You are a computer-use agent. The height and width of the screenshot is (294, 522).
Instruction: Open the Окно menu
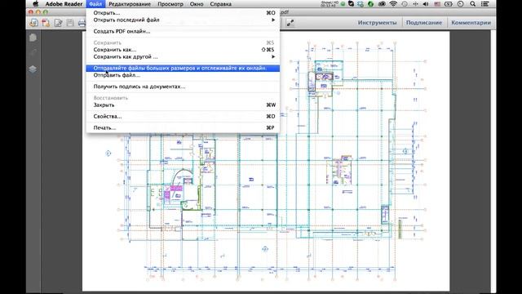[x=197, y=4]
